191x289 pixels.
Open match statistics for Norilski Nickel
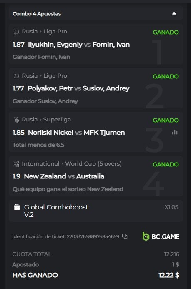click(175, 132)
